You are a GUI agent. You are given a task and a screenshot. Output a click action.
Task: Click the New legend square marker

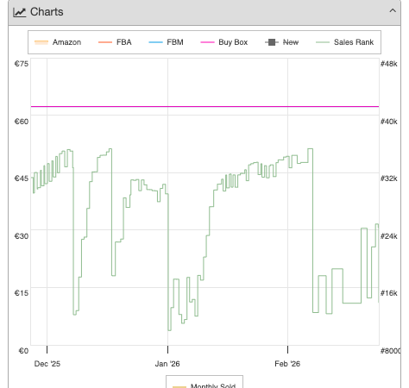coord(272,42)
